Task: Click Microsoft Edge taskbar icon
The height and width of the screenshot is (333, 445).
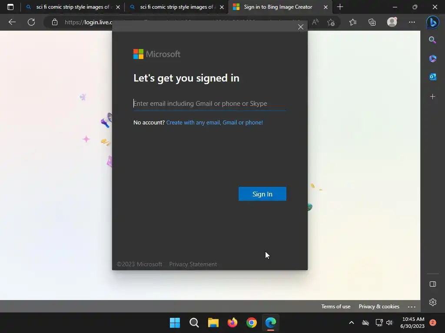Action: point(270,323)
